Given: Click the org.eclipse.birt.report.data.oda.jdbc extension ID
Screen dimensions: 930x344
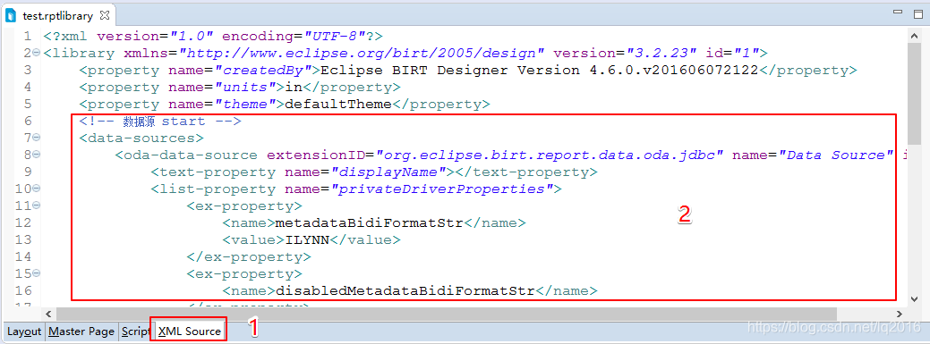Looking at the screenshot, I should click(550, 155).
